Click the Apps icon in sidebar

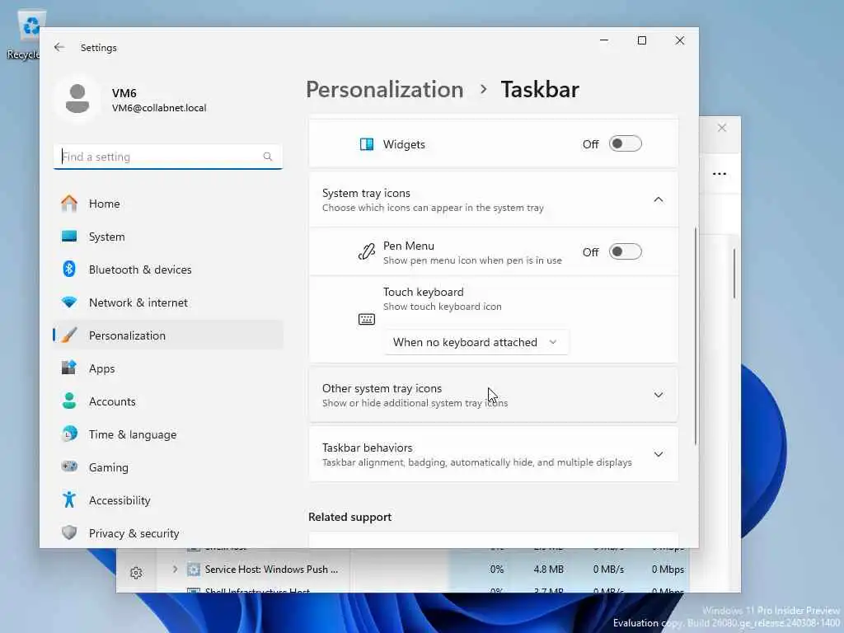pos(69,368)
